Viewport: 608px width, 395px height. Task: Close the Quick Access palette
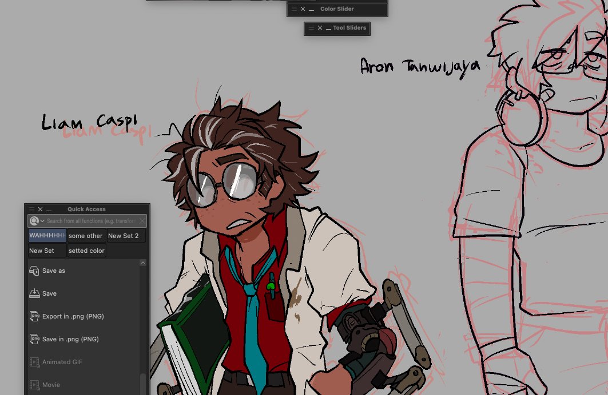(41, 209)
